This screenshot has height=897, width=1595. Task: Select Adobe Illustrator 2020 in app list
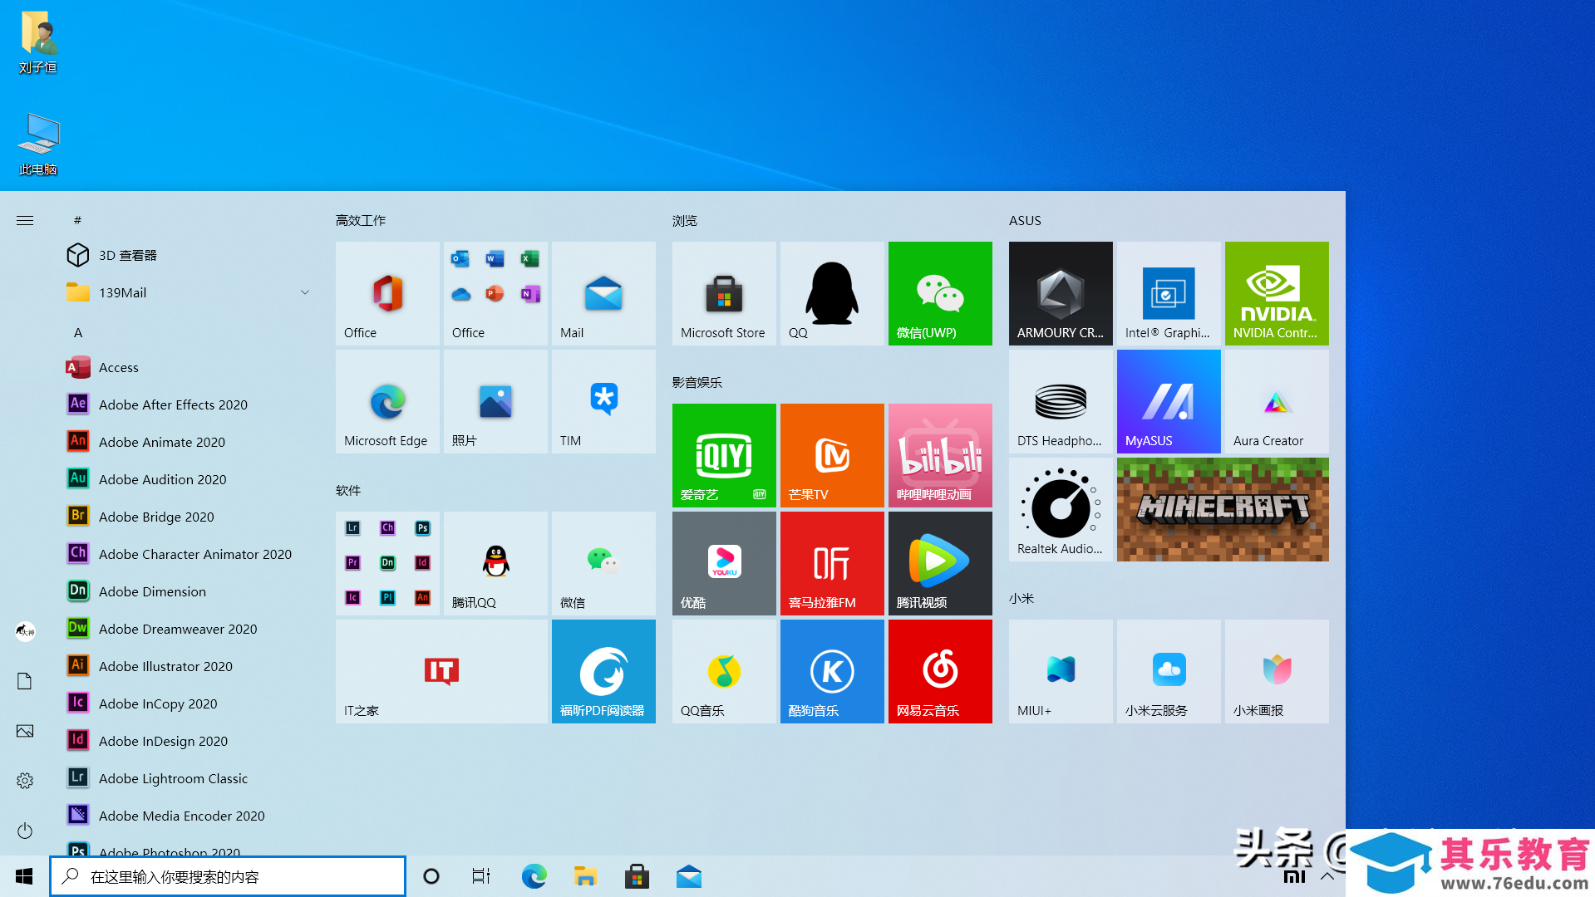tap(165, 666)
